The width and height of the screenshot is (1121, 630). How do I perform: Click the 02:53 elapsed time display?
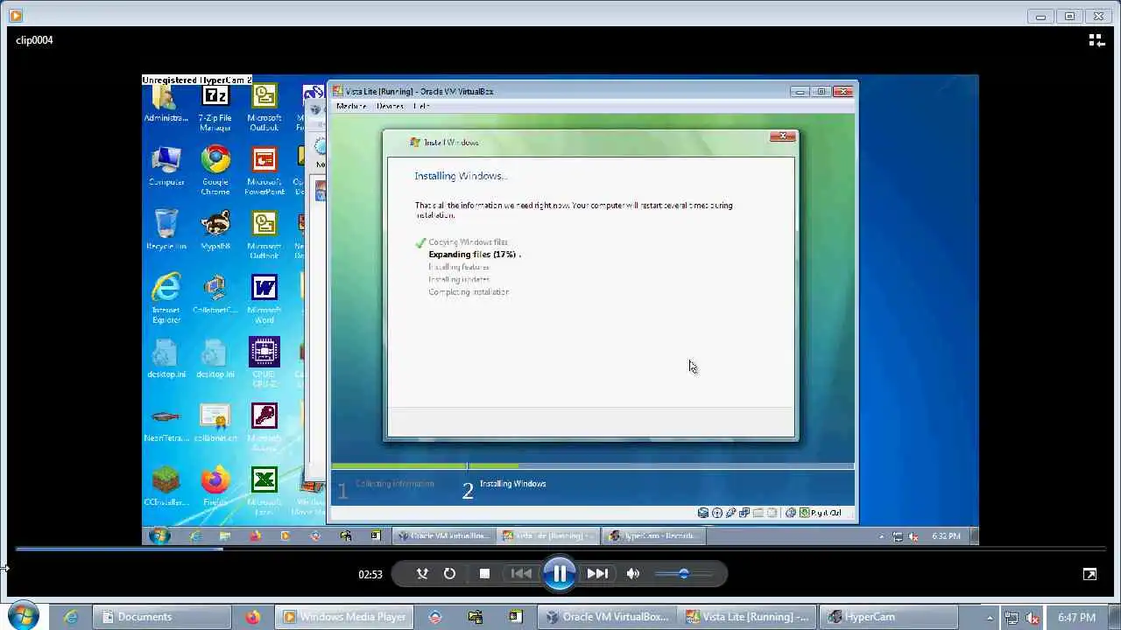click(370, 575)
